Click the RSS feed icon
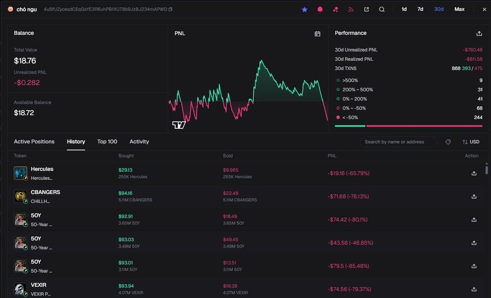Image resolution: width=491 pixels, height=298 pixels. (x=351, y=10)
